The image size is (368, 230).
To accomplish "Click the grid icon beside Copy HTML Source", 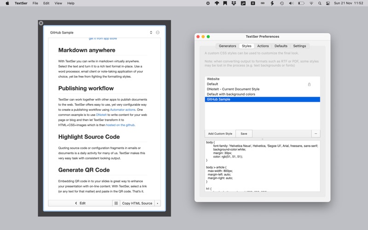I will [116, 203].
